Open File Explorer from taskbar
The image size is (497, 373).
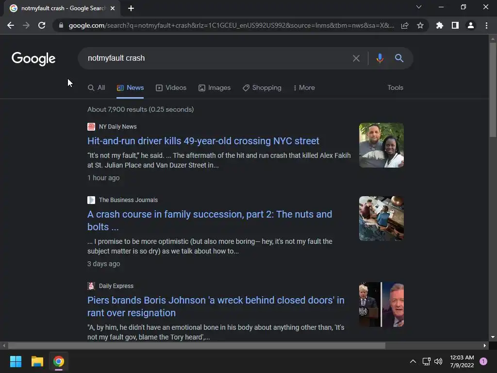[x=37, y=361]
